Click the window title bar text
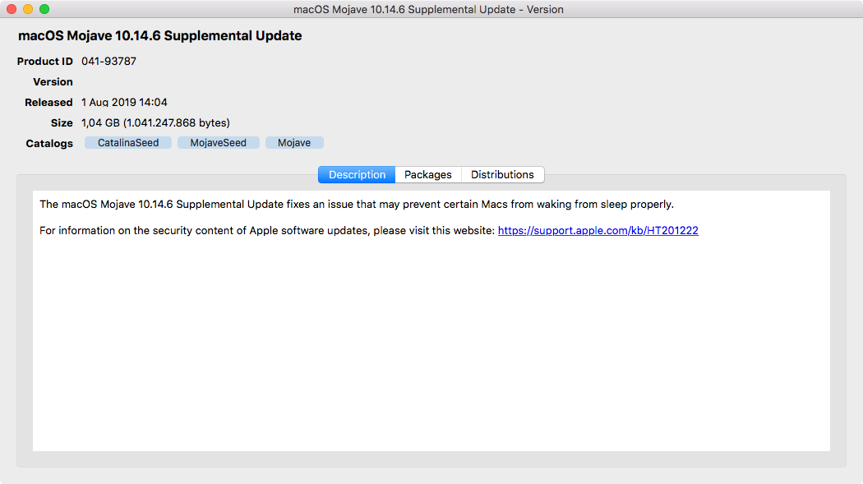Image resolution: width=863 pixels, height=484 pixels. 428,9
